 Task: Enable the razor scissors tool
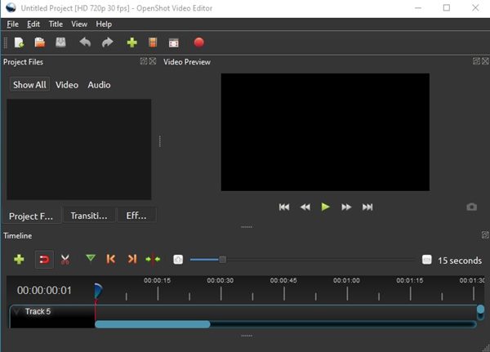pos(65,260)
